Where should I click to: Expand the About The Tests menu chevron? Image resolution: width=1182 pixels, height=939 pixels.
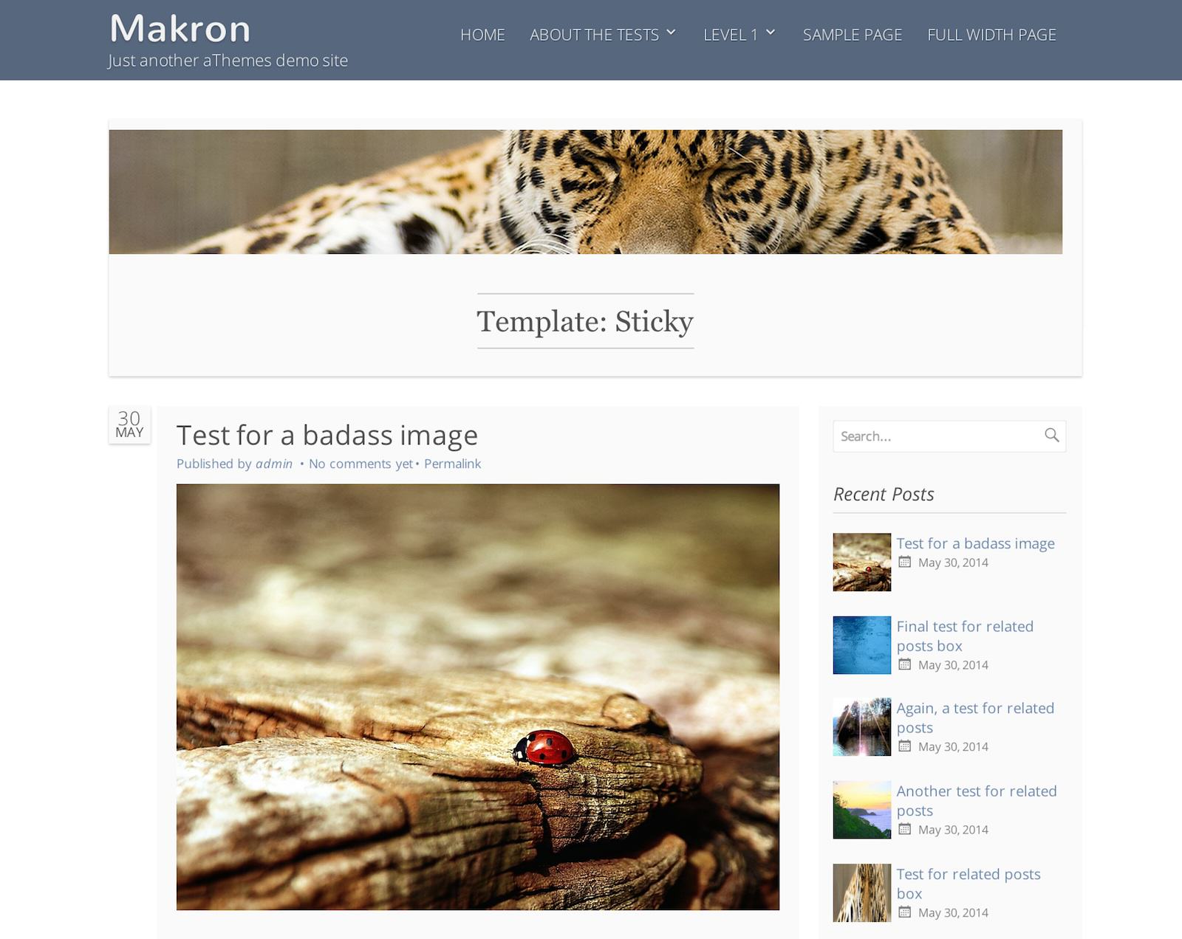(671, 32)
